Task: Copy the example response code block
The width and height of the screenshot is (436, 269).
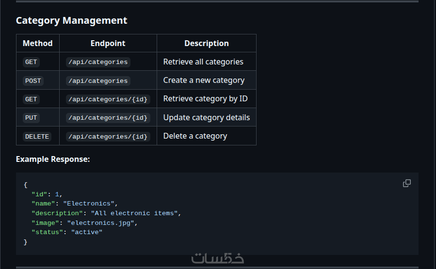Action: 407,183
